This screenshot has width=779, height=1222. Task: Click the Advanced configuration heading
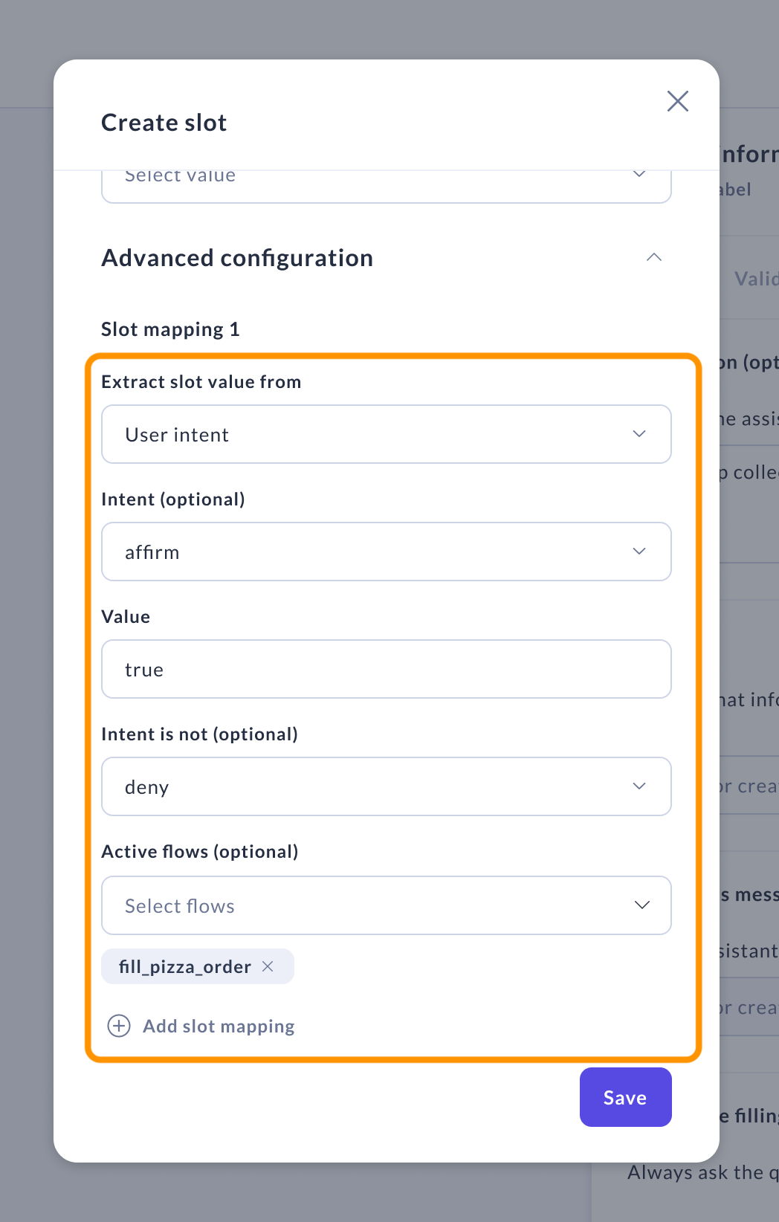pos(237,258)
